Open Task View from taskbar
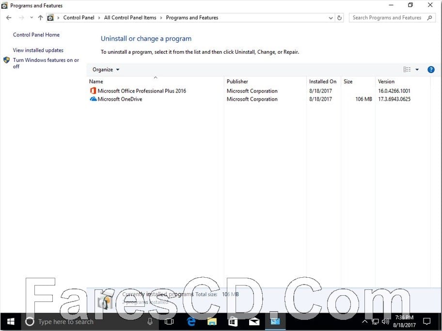This screenshot has height=331, width=442. 169,321
